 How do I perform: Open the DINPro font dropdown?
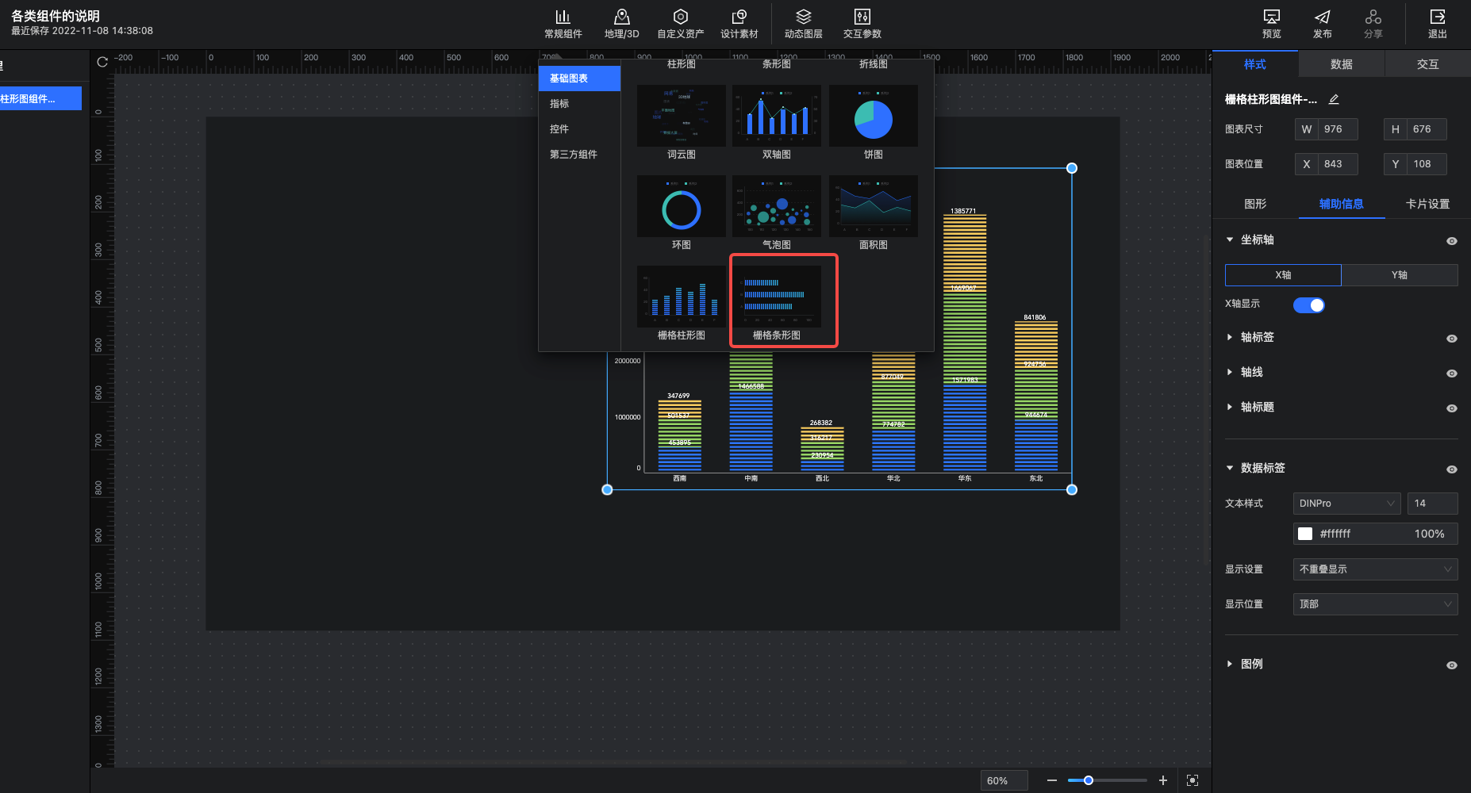[x=1346, y=504]
